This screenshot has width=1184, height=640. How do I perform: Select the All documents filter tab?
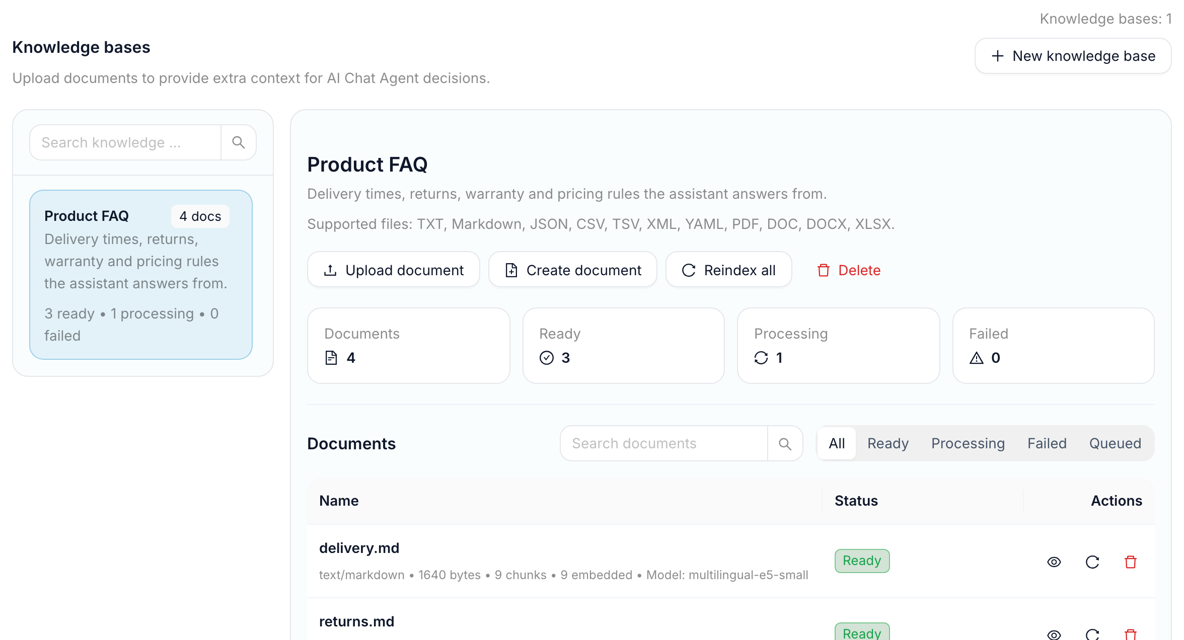[x=837, y=443]
